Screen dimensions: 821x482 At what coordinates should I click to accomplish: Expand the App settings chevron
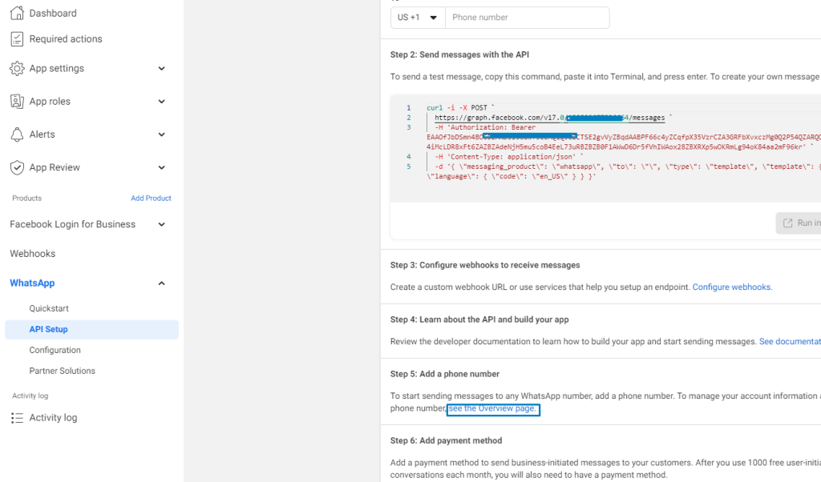point(162,69)
